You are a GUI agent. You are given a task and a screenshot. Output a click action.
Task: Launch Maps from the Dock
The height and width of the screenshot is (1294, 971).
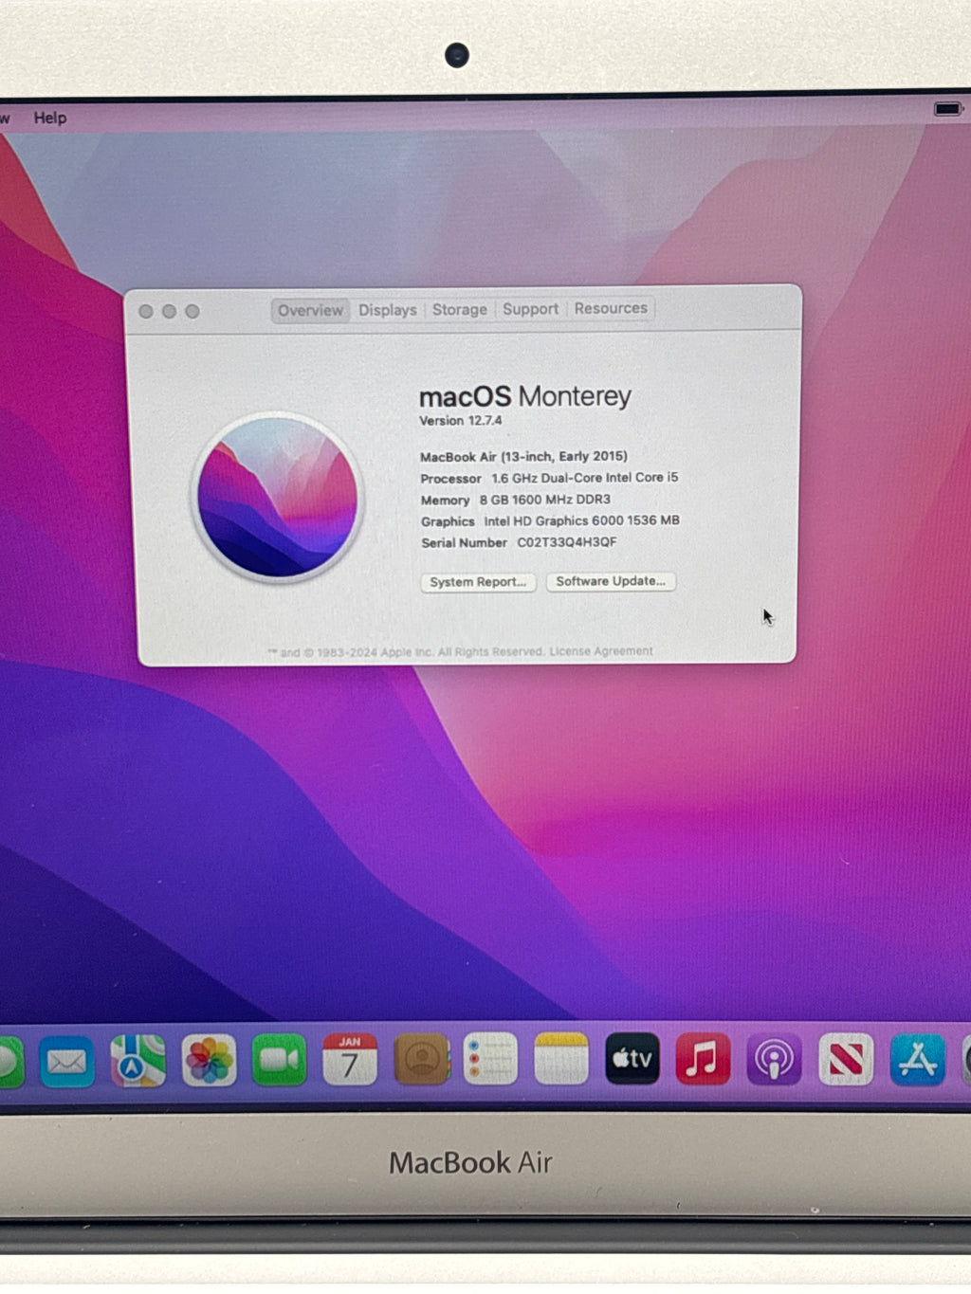click(138, 1061)
